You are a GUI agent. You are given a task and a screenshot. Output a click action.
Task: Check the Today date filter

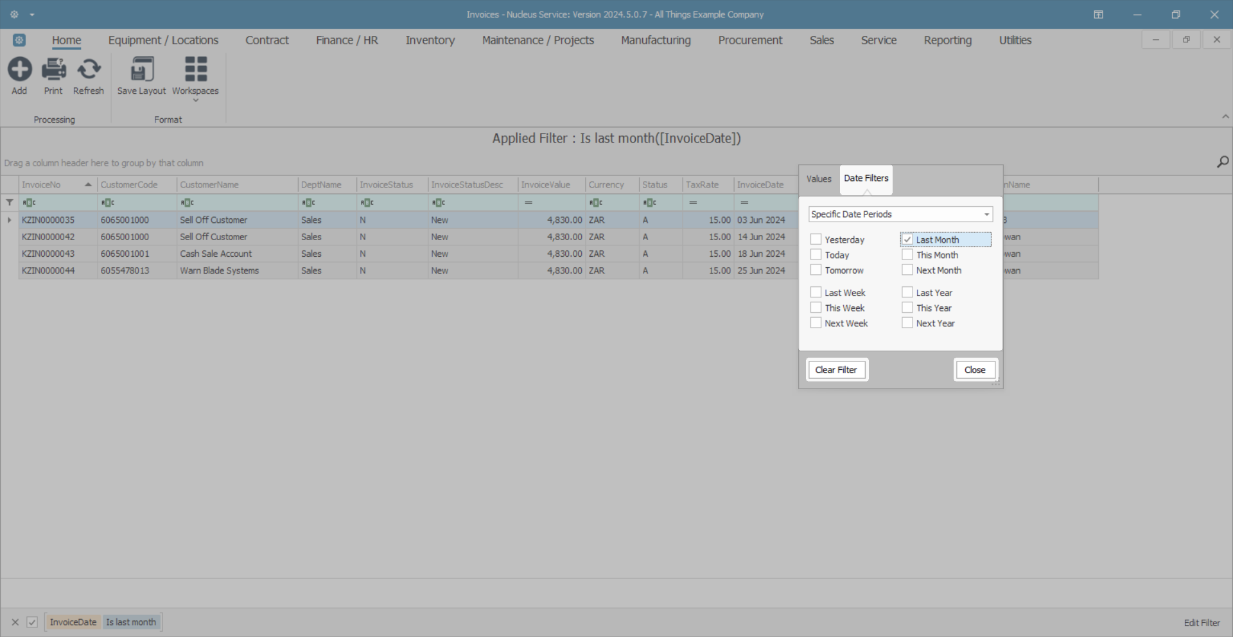(x=816, y=255)
